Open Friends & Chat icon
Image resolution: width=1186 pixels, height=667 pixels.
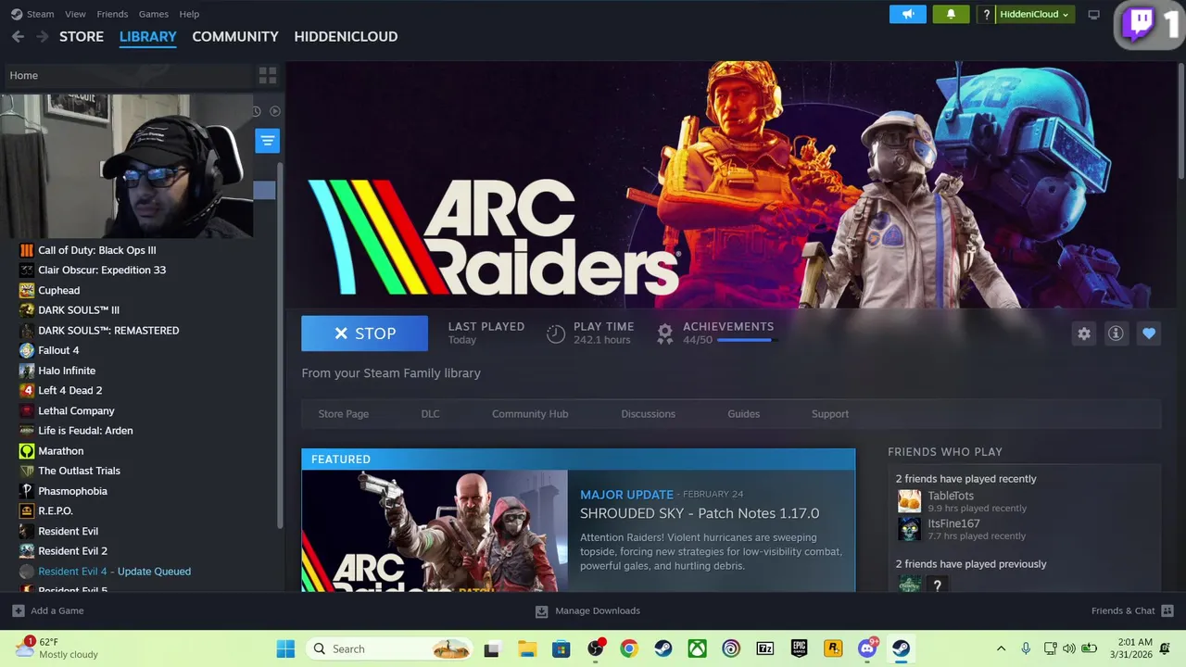click(x=1167, y=610)
